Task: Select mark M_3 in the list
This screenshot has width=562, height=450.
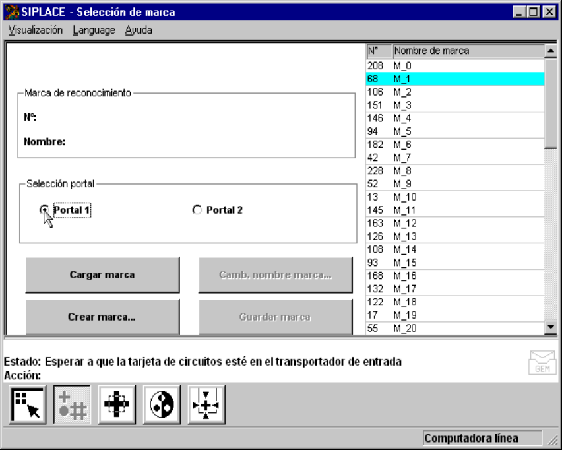Action: (455, 105)
